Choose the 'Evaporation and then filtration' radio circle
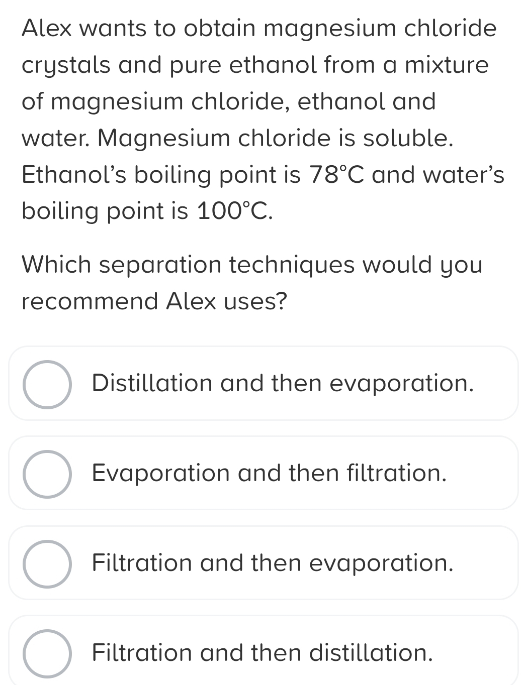The image size is (522, 685). (47, 474)
